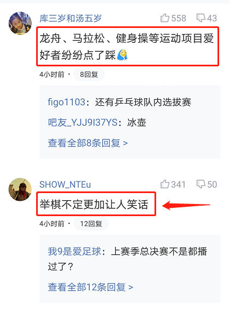Open SHOW_NTEu's profile avatar

click(x=20, y=189)
